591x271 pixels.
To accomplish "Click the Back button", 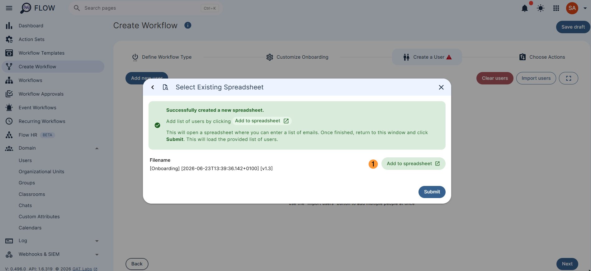I will 137,264.
